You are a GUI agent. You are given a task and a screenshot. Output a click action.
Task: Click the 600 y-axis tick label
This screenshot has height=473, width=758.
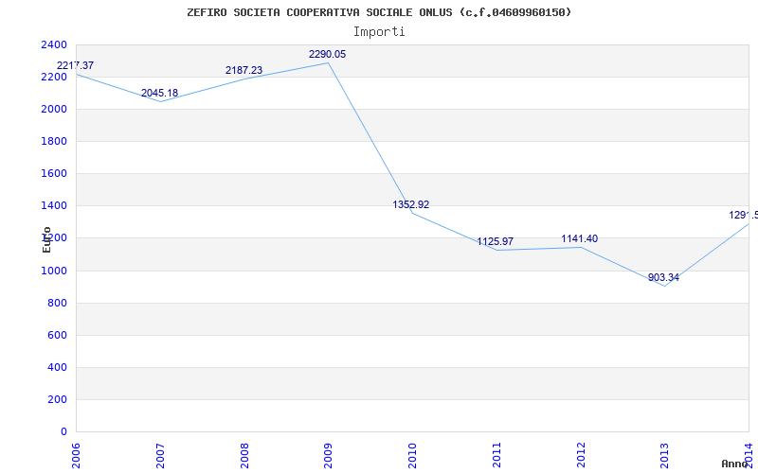coord(58,335)
